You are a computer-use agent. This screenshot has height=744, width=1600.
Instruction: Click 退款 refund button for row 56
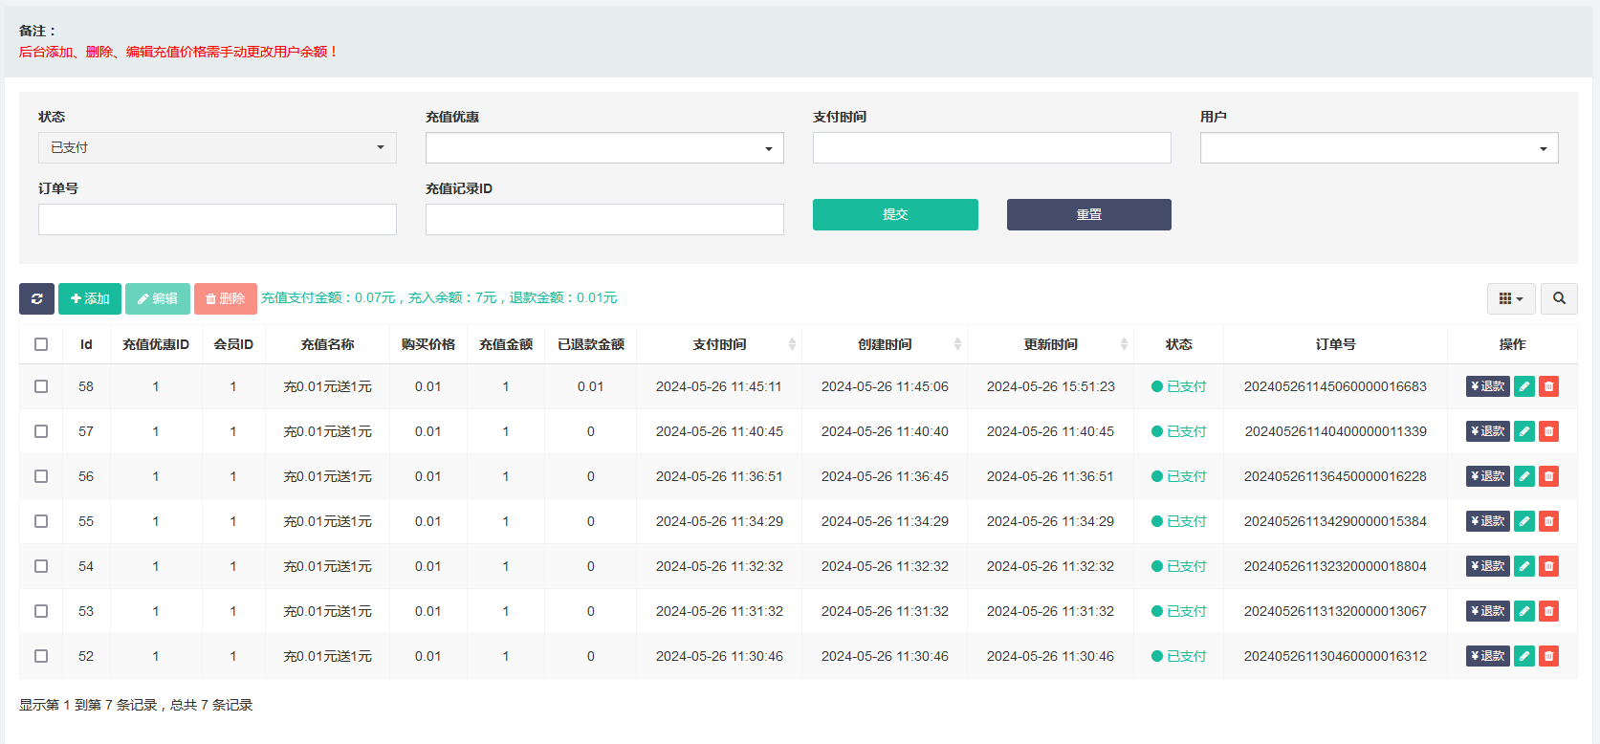[1487, 476]
